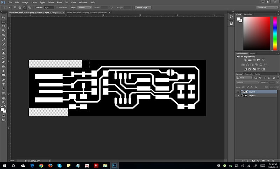Add Brightness/Contrast adjustment
The image size is (280, 169).
point(245,60)
